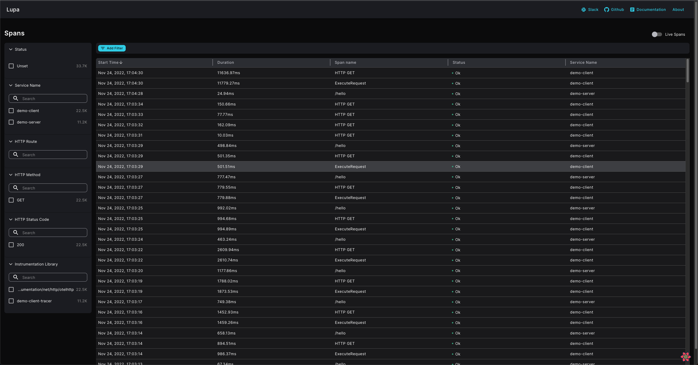Click the Service Name column header

(x=583, y=62)
